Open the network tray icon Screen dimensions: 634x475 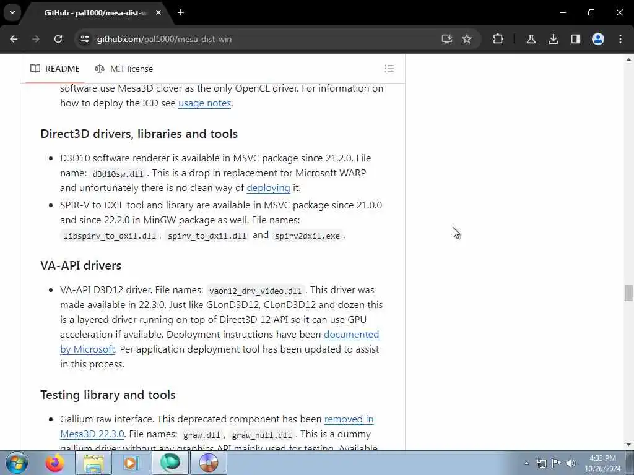541,464
